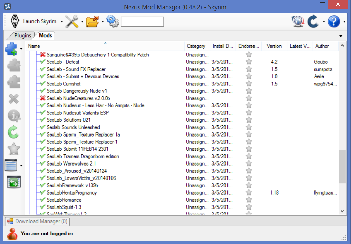Select the Mods tab
This screenshot has height=244, width=351.
click(x=45, y=35)
